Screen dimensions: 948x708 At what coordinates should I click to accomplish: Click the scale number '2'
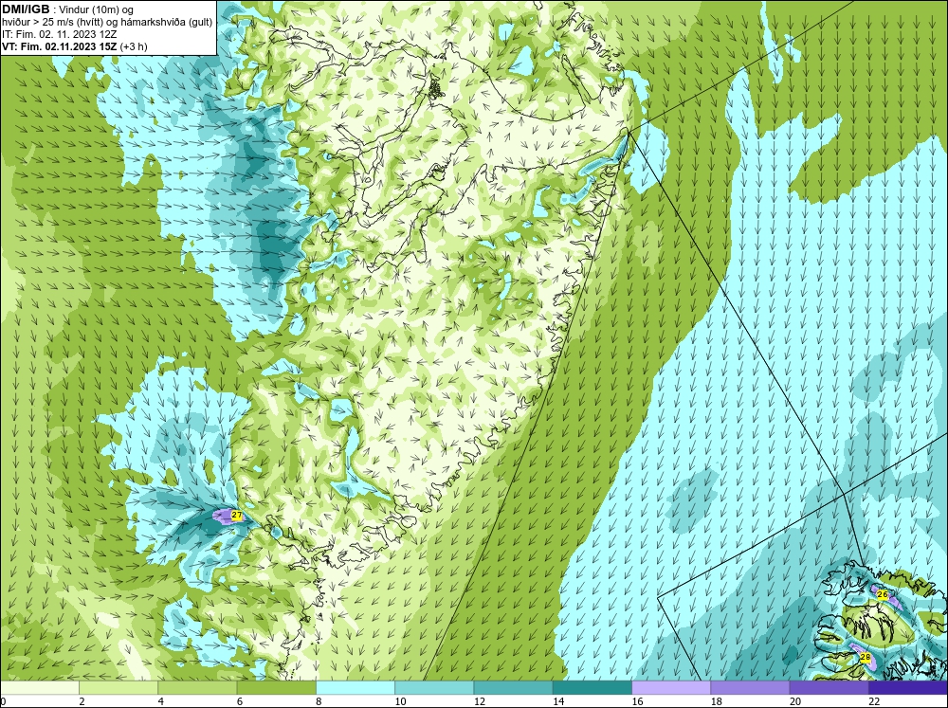[82, 701]
